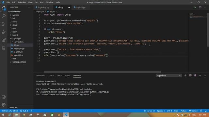Open the activity bar icon below Extensions

tap(4, 48)
